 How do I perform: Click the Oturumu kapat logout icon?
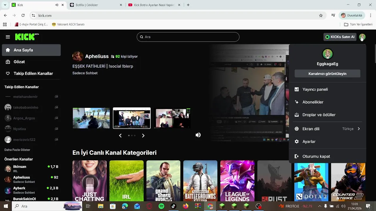click(297, 156)
